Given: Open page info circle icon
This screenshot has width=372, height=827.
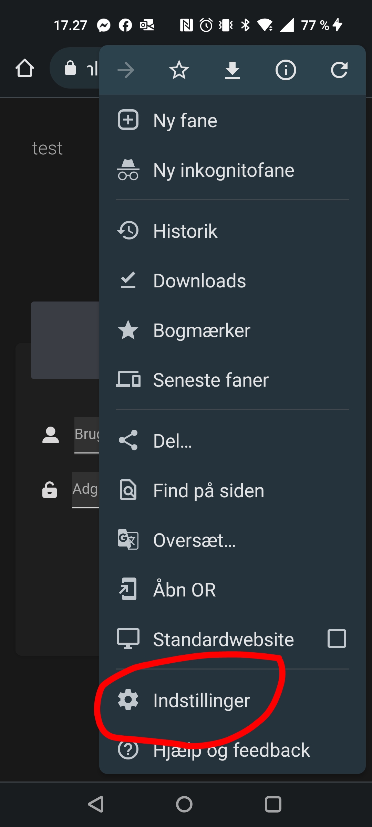Looking at the screenshot, I should tap(286, 70).
